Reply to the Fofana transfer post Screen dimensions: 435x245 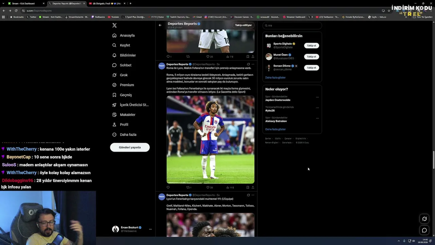click(168, 187)
